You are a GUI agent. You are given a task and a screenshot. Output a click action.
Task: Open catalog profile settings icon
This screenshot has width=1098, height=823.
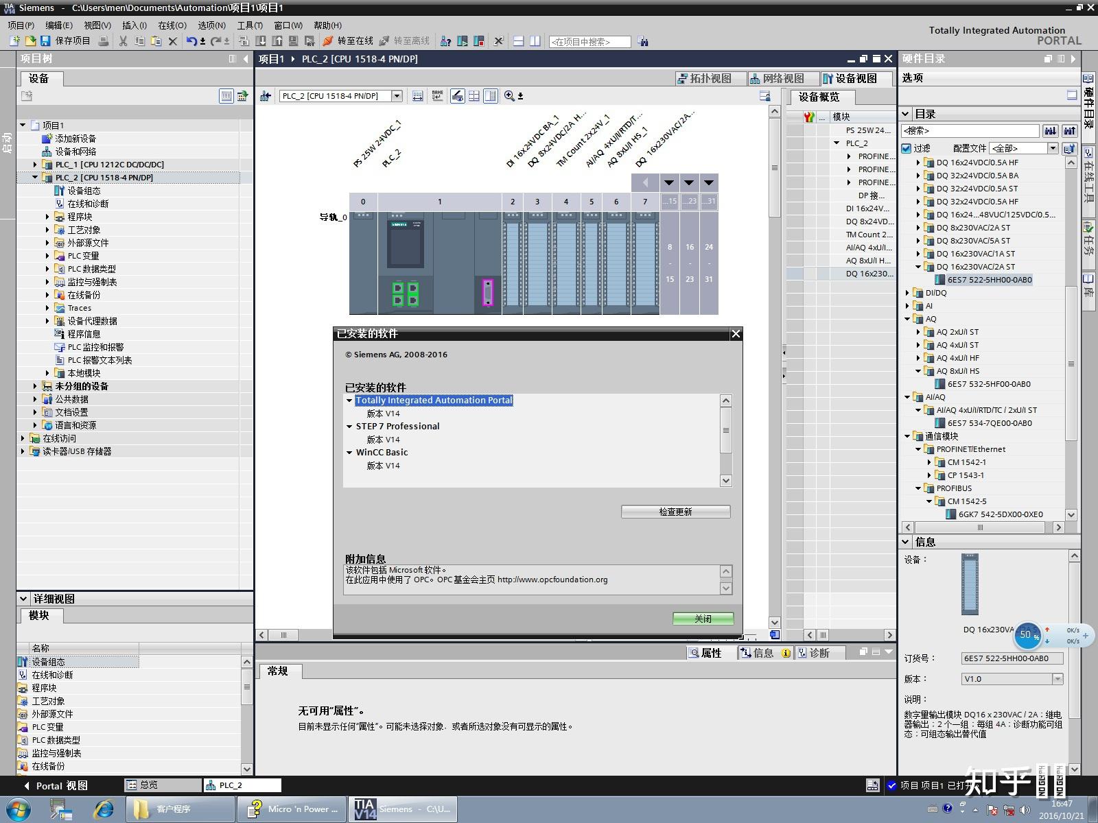pos(1069,148)
